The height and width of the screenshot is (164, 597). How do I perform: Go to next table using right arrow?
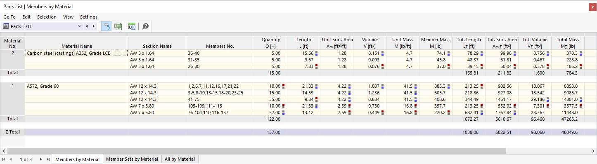pos(94,26)
